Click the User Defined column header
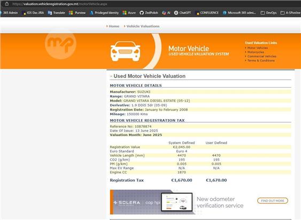Screen dimensions: 301x220 click(216, 143)
